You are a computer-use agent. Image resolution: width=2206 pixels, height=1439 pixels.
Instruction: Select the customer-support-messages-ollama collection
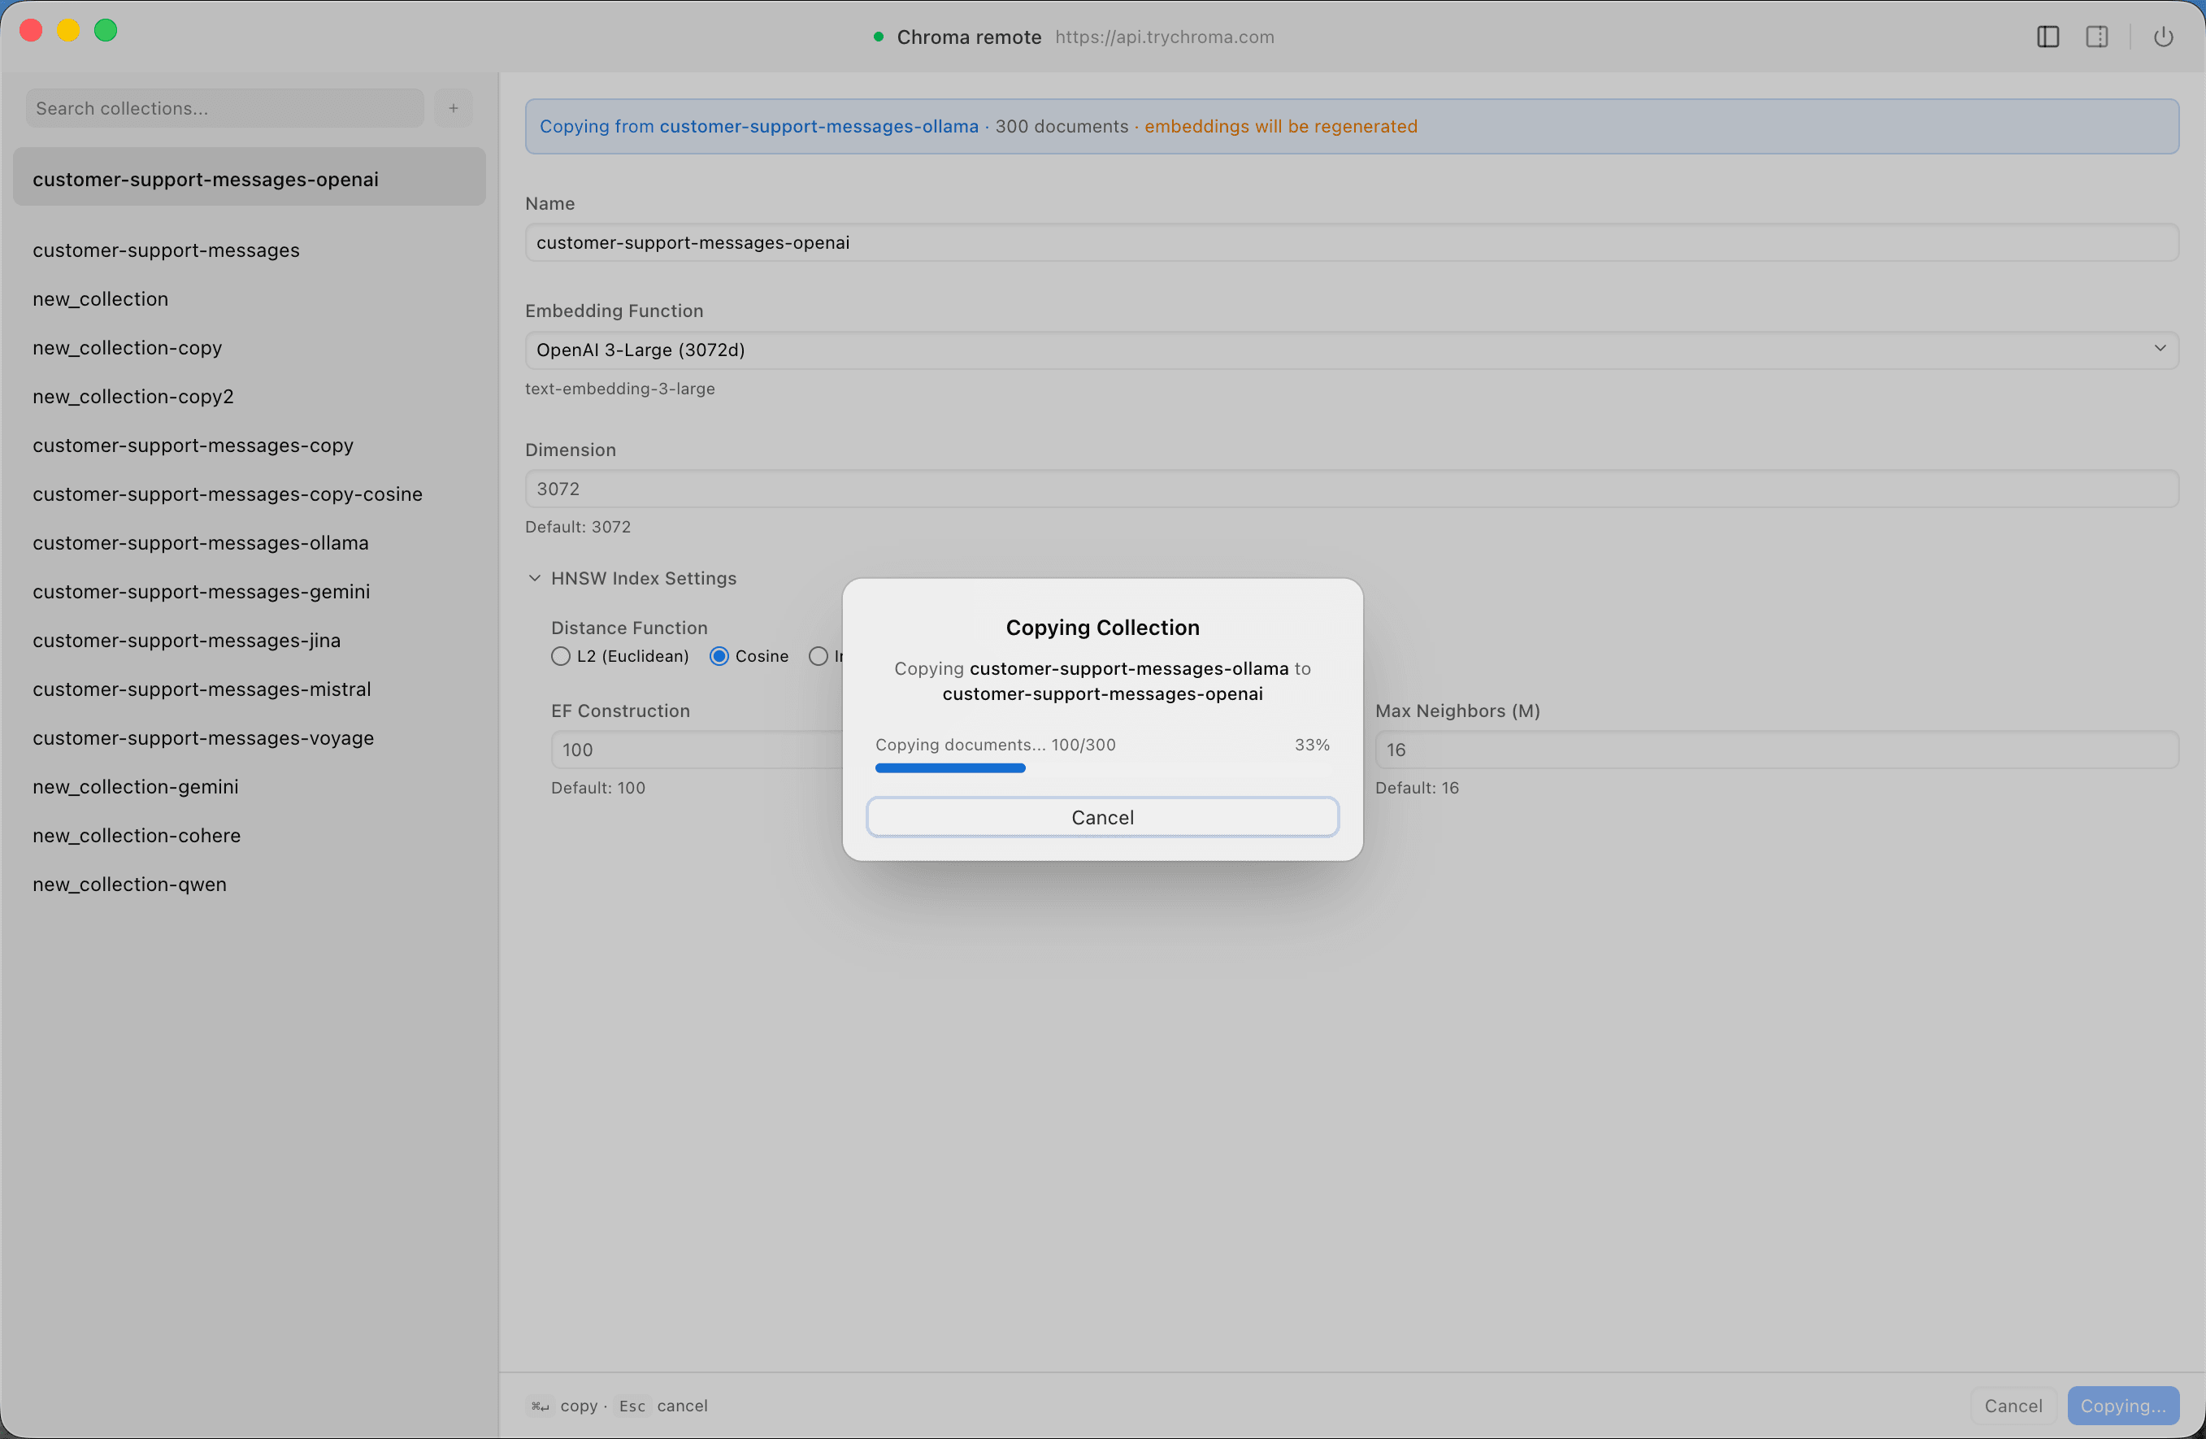[200, 542]
